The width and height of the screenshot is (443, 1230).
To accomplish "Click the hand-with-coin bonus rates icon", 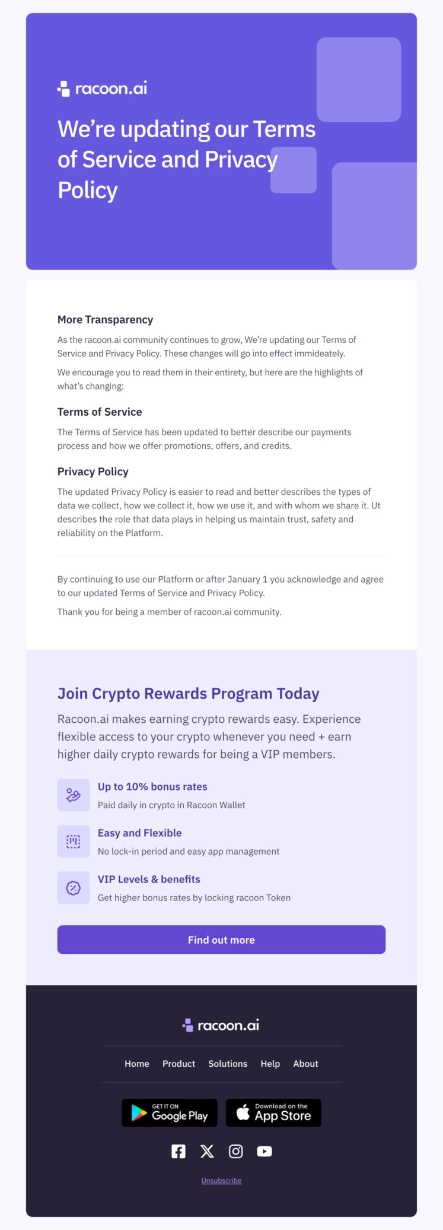I will click(x=73, y=795).
